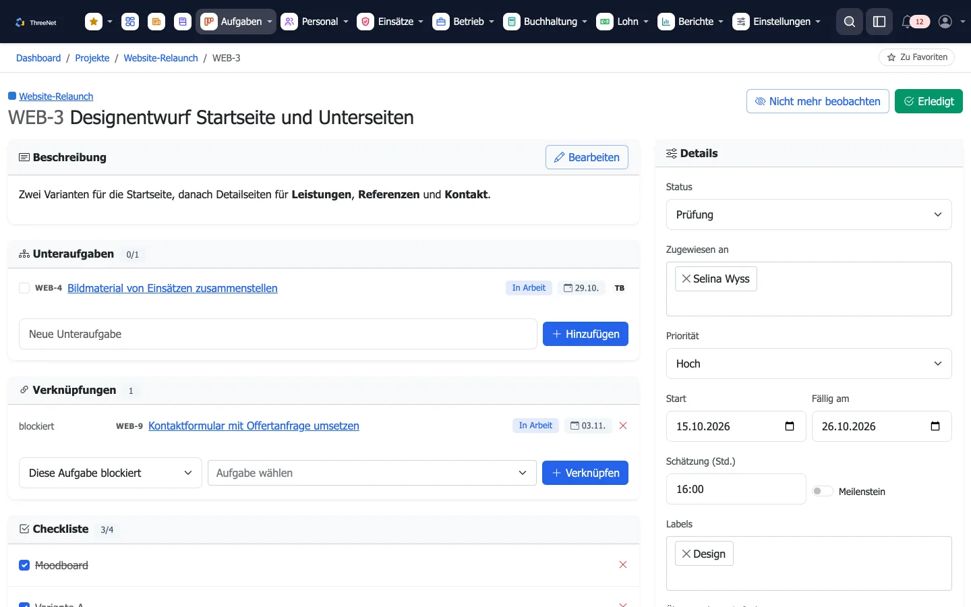971x607 pixels.
Task: Open the Aufgaben menu
Action: [236, 22]
